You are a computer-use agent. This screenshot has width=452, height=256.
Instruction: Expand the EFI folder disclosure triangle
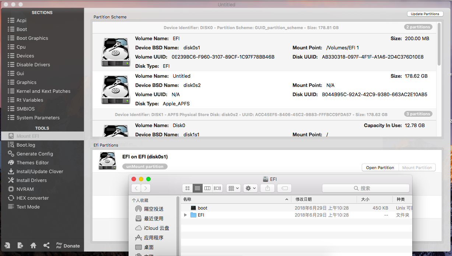tap(186, 215)
